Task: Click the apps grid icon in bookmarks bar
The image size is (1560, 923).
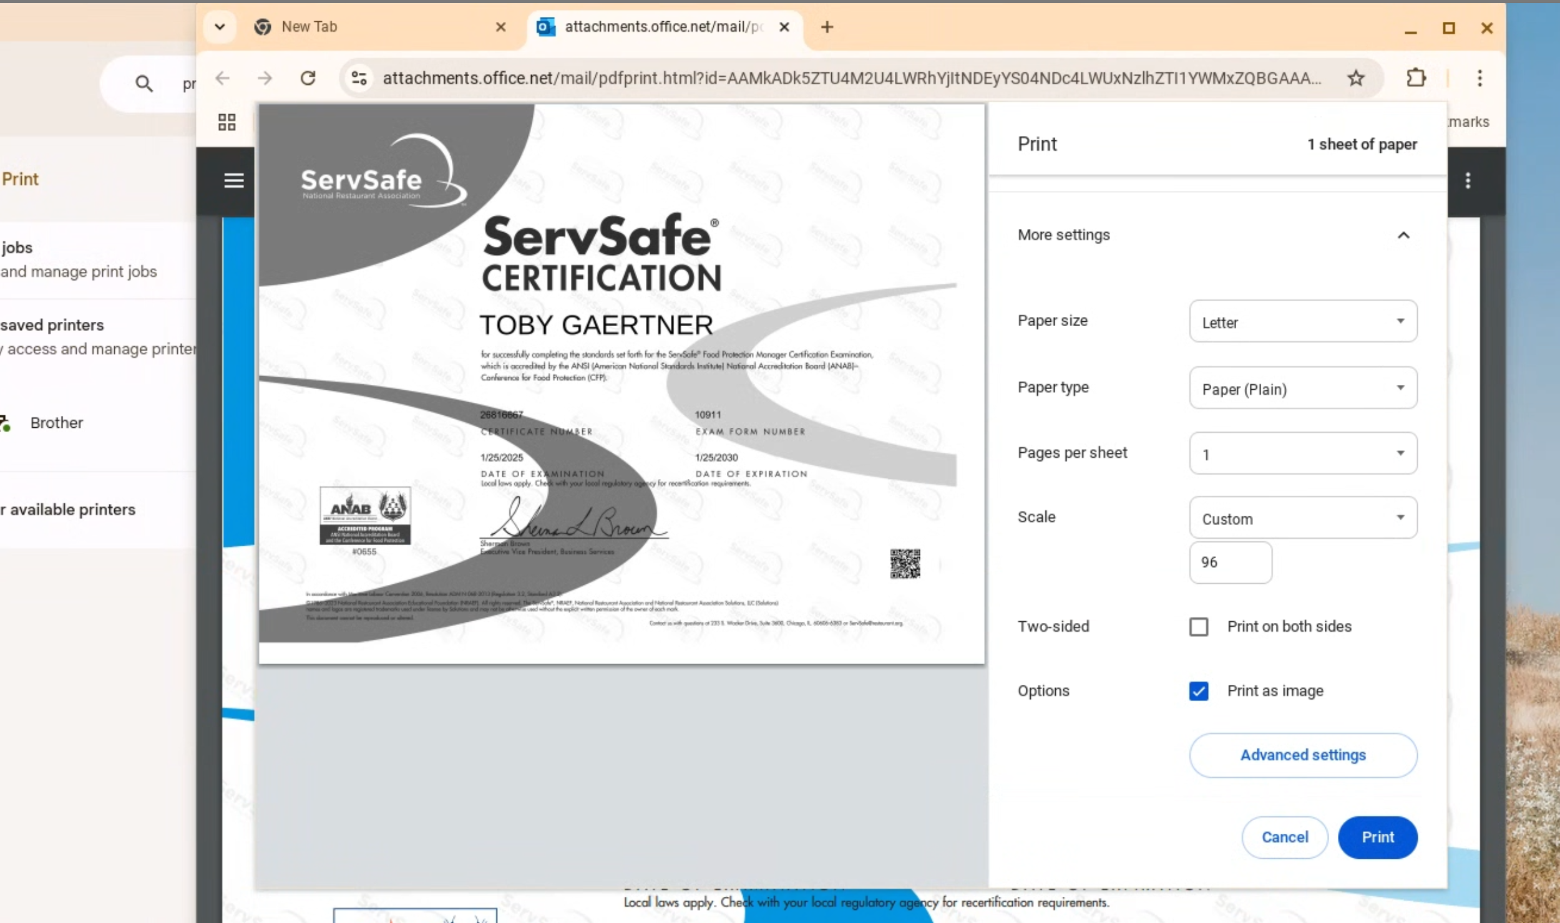Action: [x=227, y=122]
